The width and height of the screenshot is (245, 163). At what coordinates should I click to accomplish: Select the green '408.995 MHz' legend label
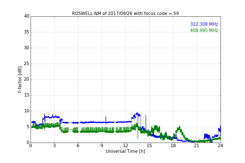(x=204, y=30)
